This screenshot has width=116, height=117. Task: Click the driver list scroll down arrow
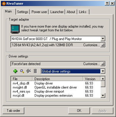pyautogui.click(x=103, y=96)
